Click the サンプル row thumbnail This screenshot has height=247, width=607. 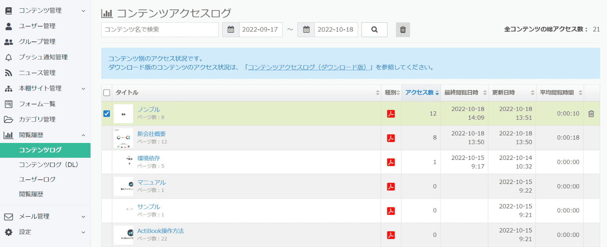pos(124,211)
